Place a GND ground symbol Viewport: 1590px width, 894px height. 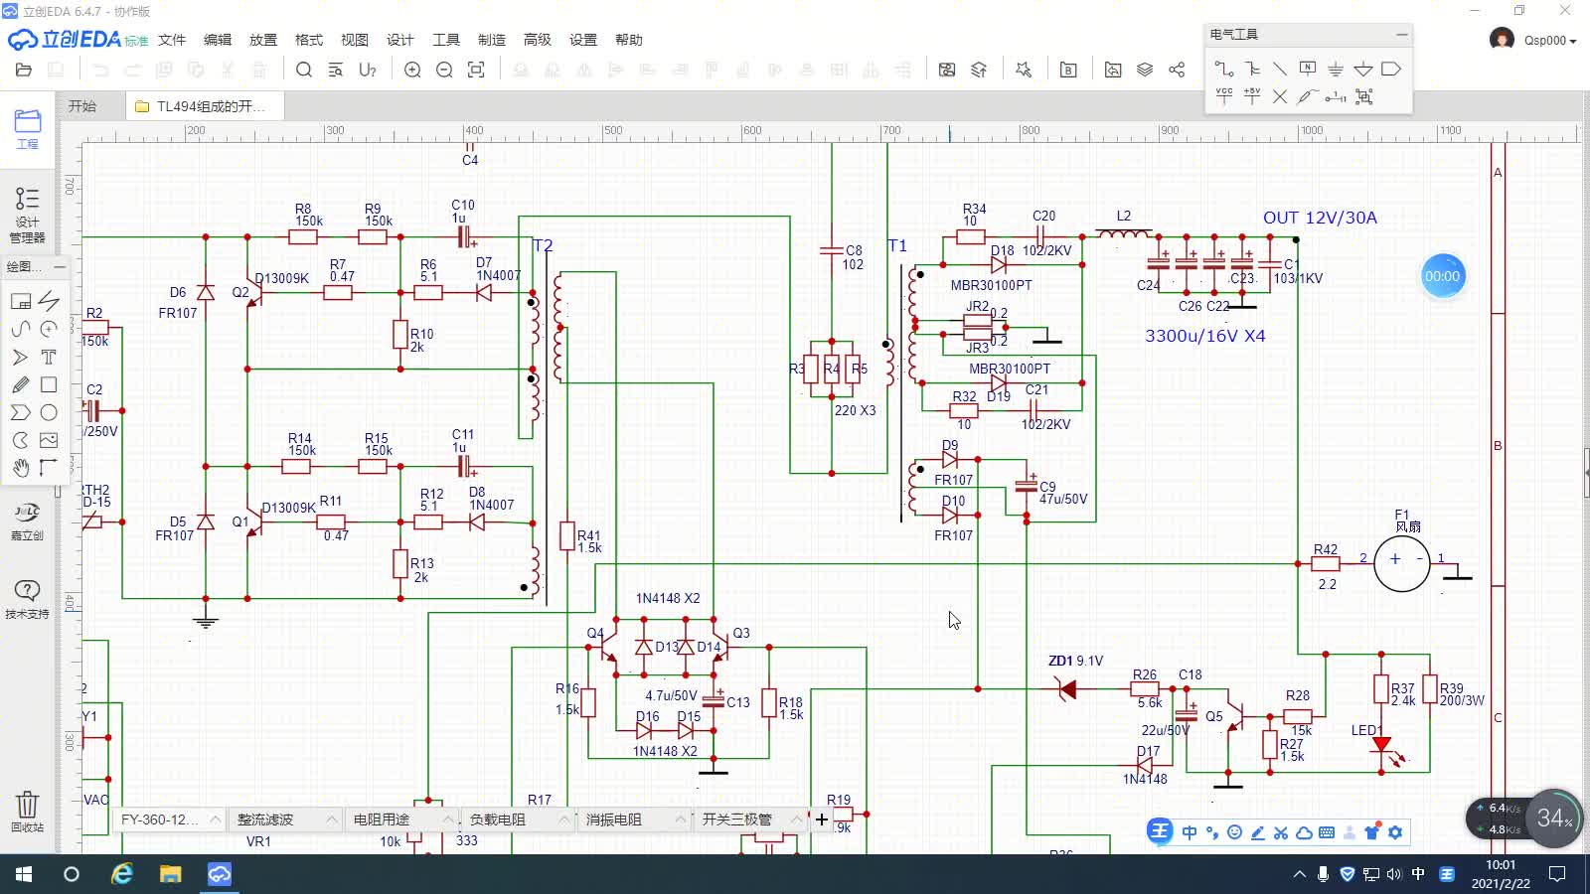tap(1336, 69)
